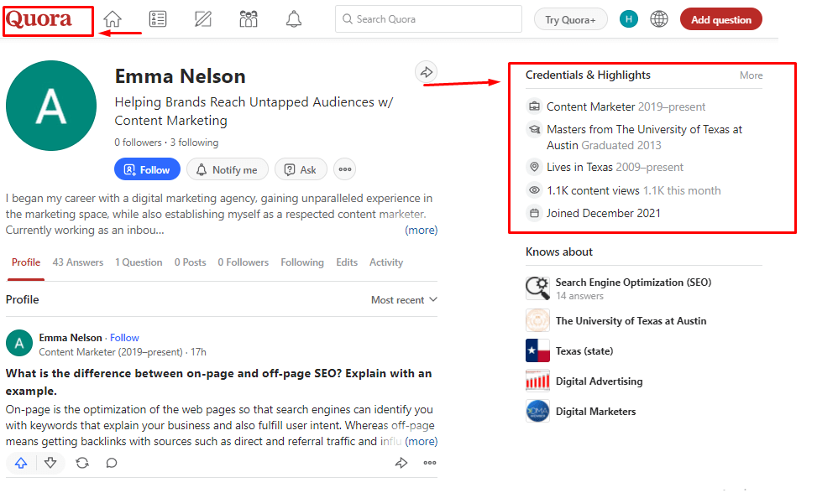817x498 pixels.
Task: Click the University of Texas seal icon
Action: (x=537, y=320)
